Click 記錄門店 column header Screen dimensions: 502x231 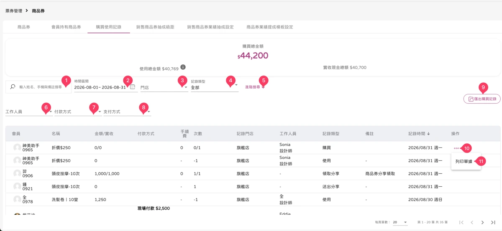click(x=245, y=134)
